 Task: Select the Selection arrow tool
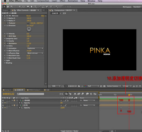4,7
